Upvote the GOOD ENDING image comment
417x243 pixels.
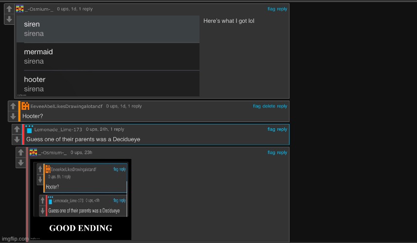pyautogui.click(x=20, y=153)
